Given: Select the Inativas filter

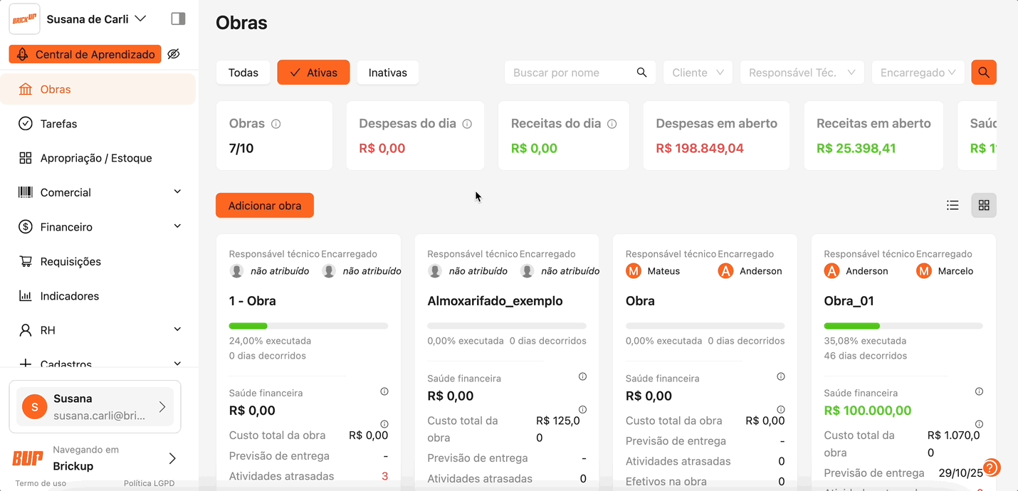Looking at the screenshot, I should pyautogui.click(x=388, y=73).
